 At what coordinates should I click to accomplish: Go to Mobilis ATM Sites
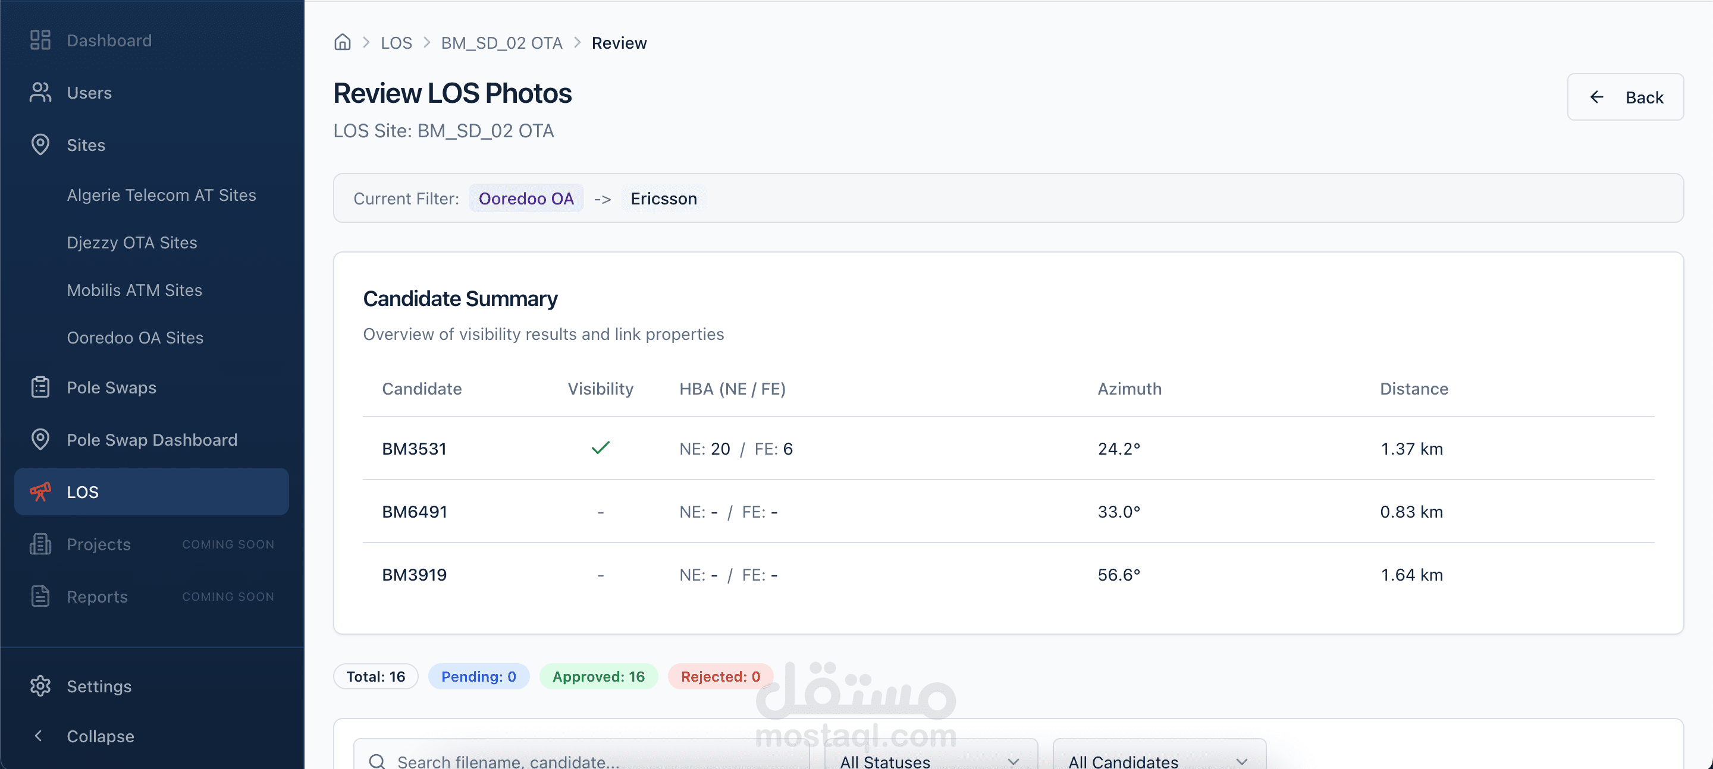pyautogui.click(x=134, y=291)
